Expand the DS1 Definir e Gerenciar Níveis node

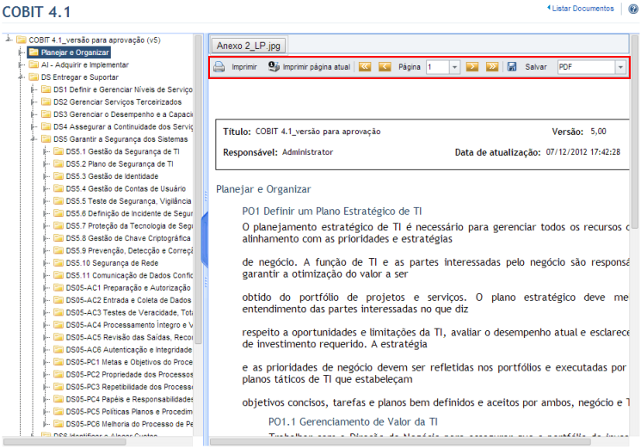(34, 89)
